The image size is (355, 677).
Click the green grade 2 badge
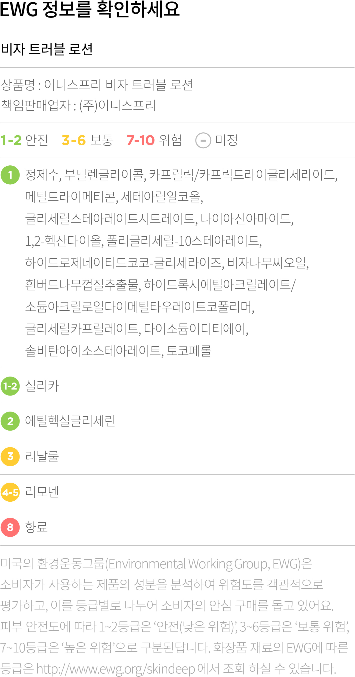coord(10,421)
